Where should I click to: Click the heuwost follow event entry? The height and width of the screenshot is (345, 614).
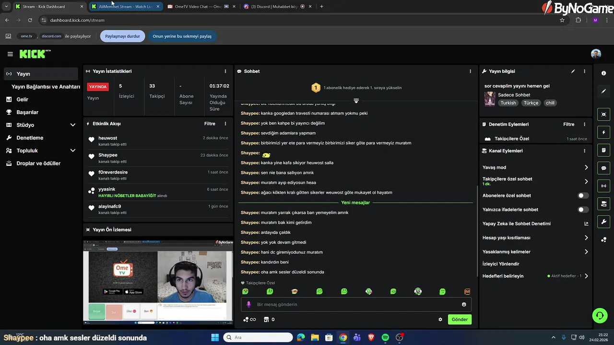tap(158, 141)
